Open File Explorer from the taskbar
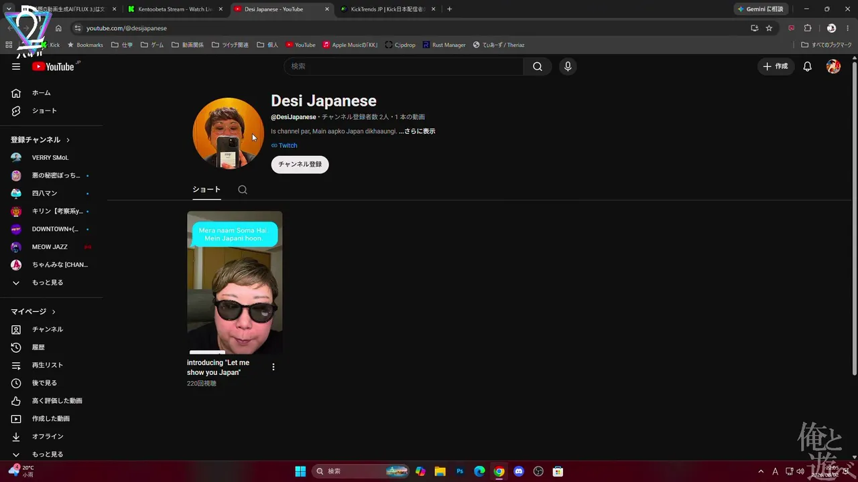This screenshot has width=858, height=482. [x=440, y=471]
